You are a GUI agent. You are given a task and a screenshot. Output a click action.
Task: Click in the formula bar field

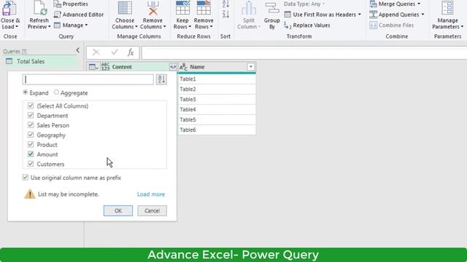click(x=304, y=53)
